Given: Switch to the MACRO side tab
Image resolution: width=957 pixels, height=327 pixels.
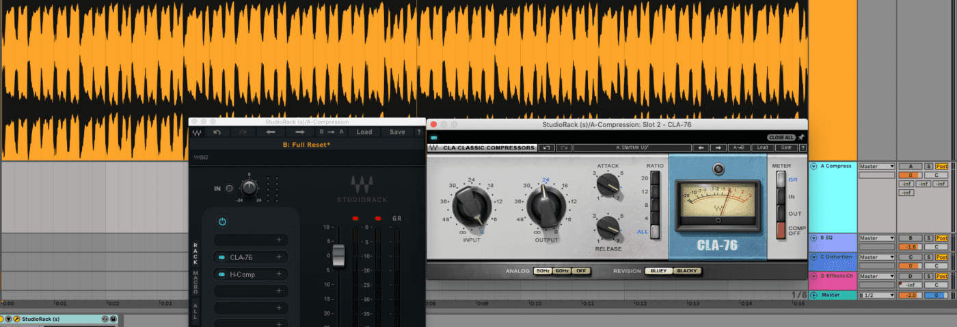Looking at the screenshot, I should pyautogui.click(x=195, y=282).
